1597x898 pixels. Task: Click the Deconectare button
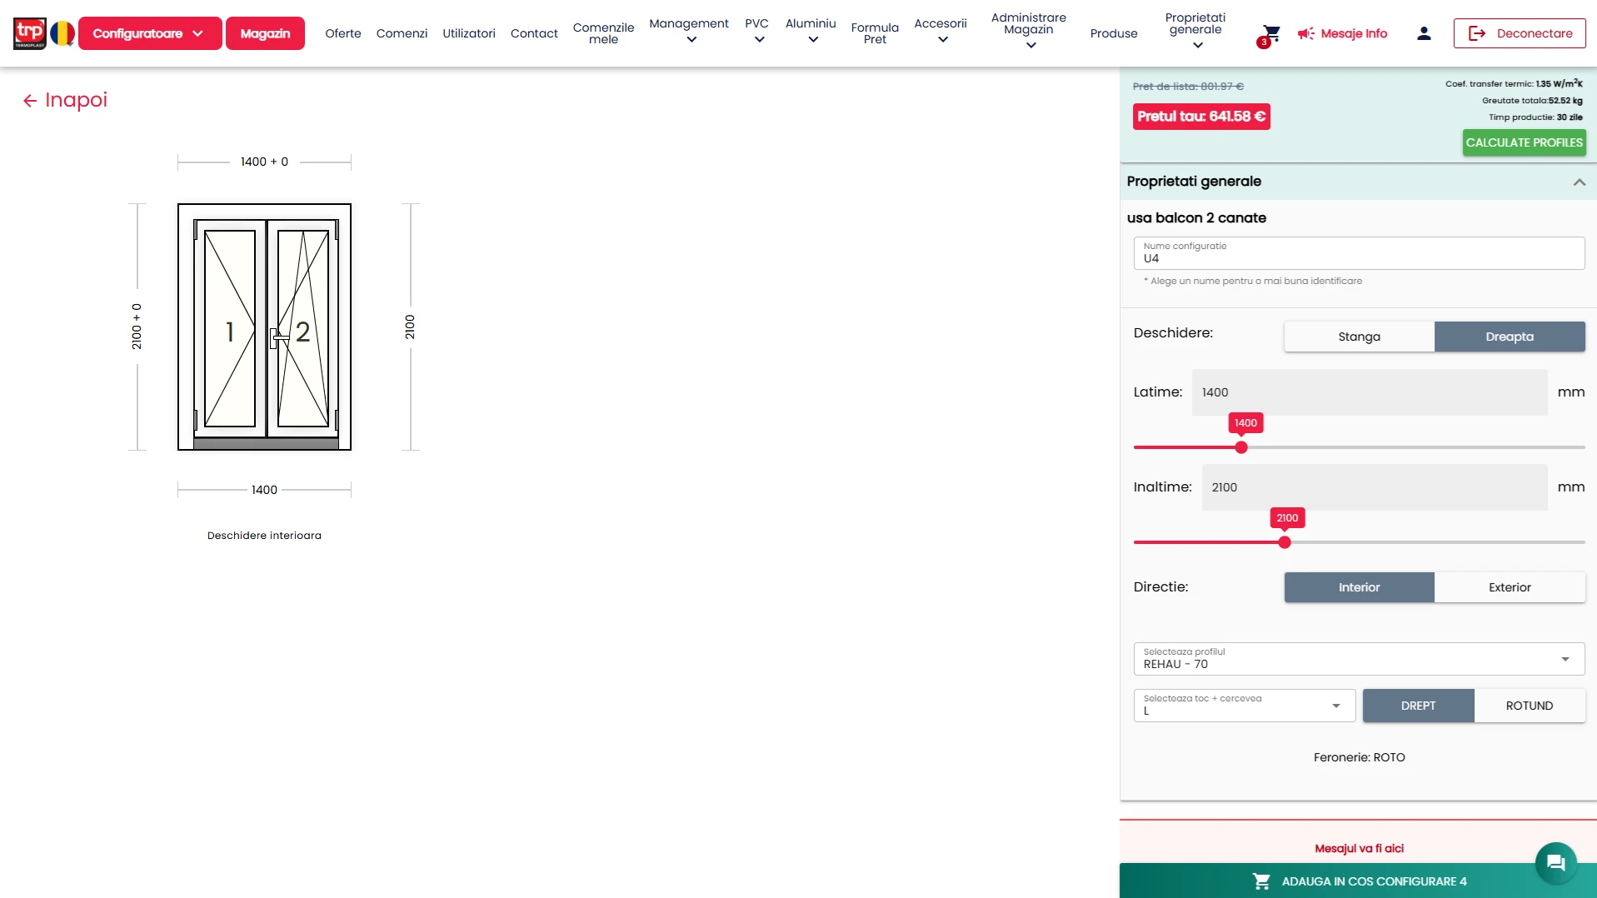tap(1520, 33)
